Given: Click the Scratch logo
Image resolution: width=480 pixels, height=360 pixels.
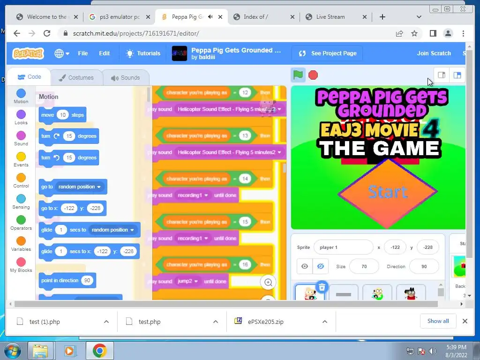Looking at the screenshot, I should tap(28, 53).
